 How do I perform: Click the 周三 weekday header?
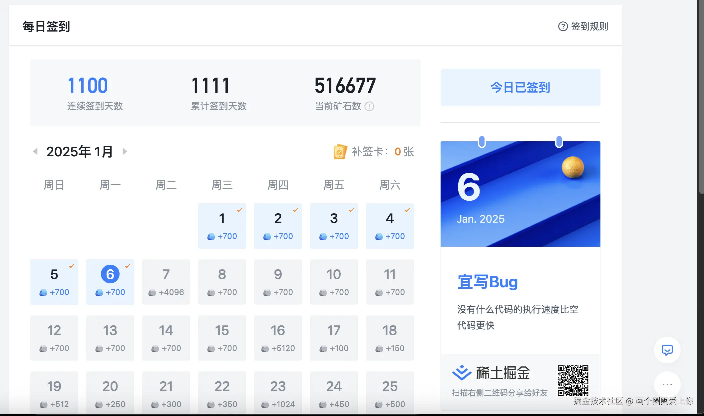[222, 185]
